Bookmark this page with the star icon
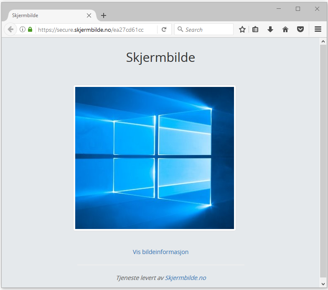The height and width of the screenshot is (290, 328). point(242,30)
